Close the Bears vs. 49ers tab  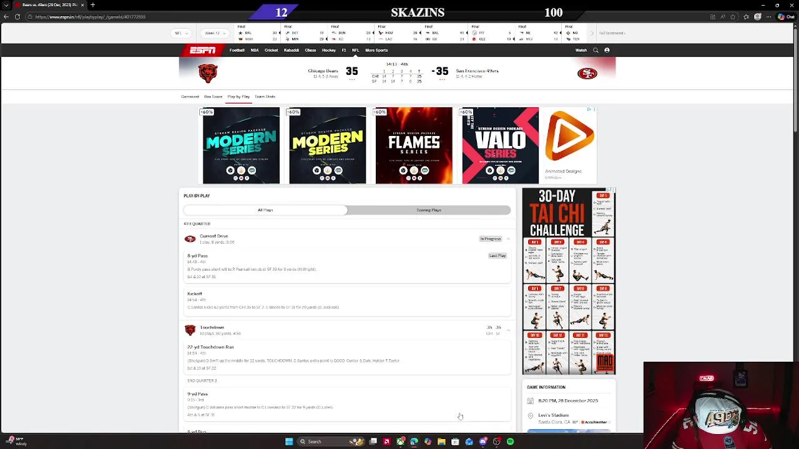coord(82,5)
